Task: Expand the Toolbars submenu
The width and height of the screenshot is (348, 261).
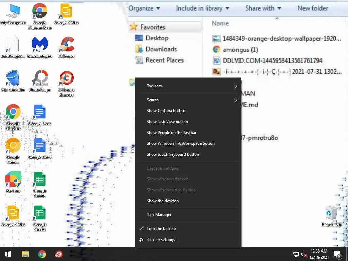Action: point(188,86)
